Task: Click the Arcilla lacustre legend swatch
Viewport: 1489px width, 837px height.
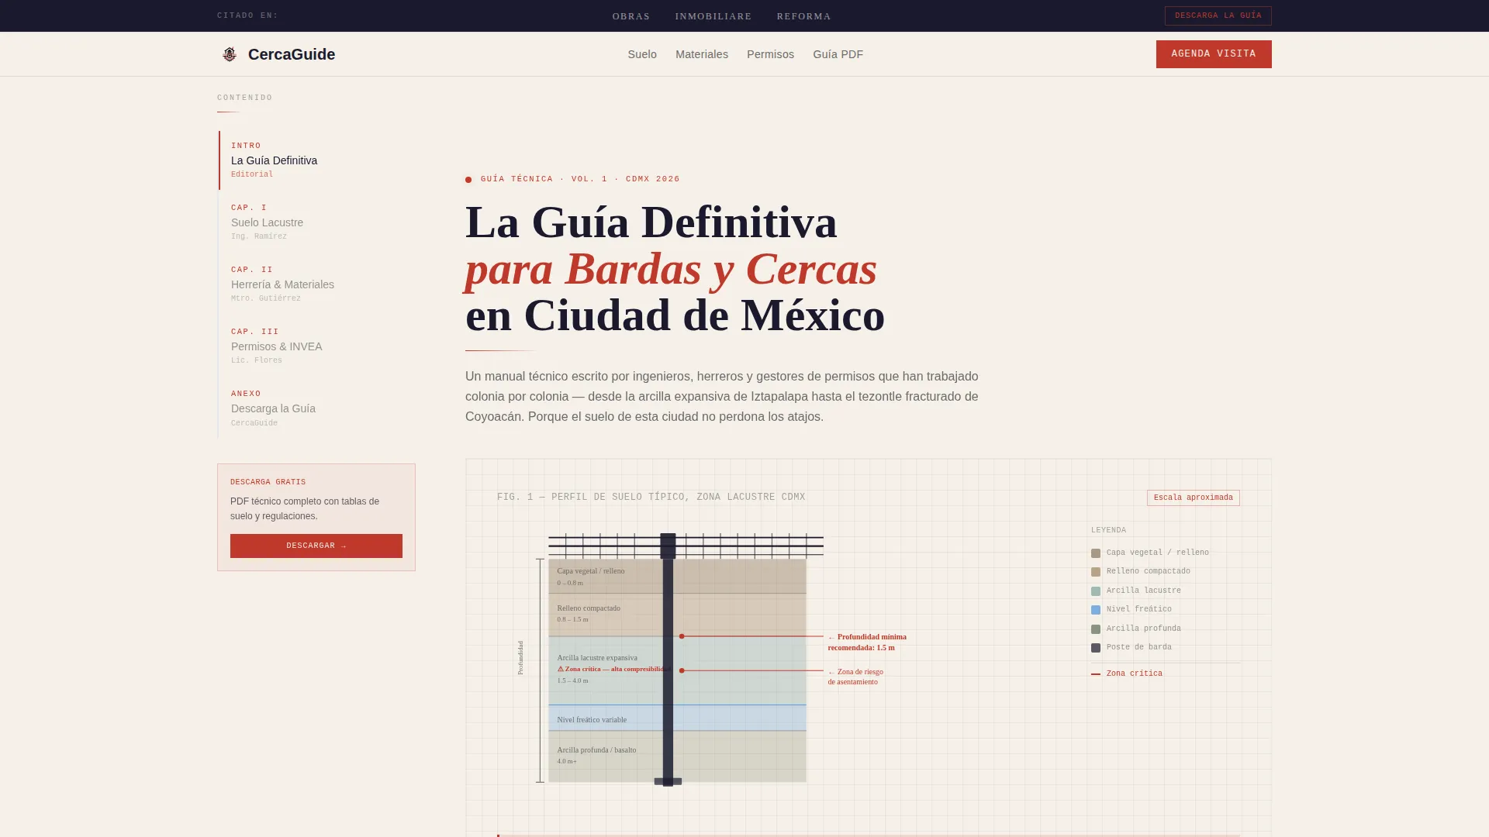Action: [x=1096, y=591]
